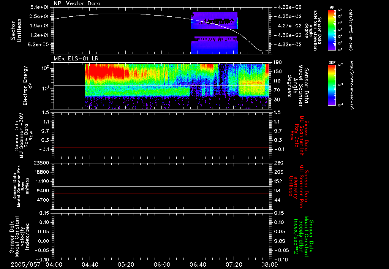This screenshot has width=389, height=269.
Task: Click the 06:00 time axis label
Action: tap(162, 265)
